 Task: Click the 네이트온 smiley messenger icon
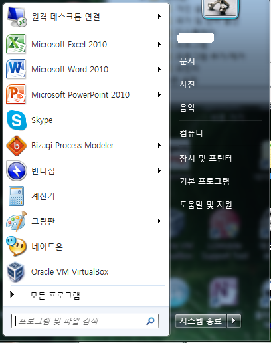point(17,247)
